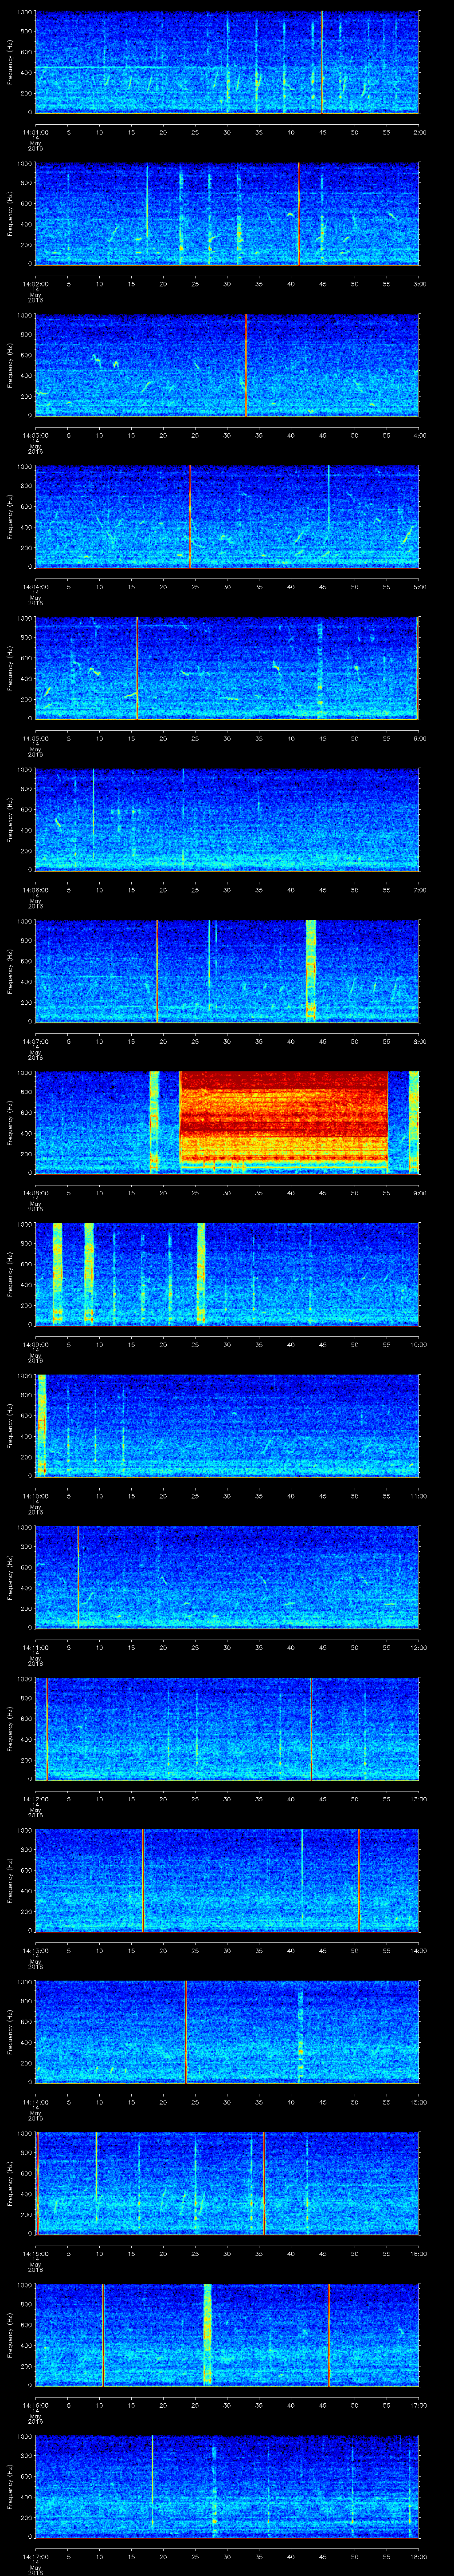Click the 14:10:00 start time label
Image resolution: width=454 pixels, height=2576 pixels.
35,1496
